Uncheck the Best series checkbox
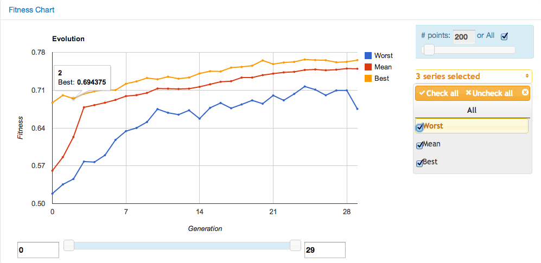Image resolution: width=541 pixels, height=263 pixels. pos(419,163)
